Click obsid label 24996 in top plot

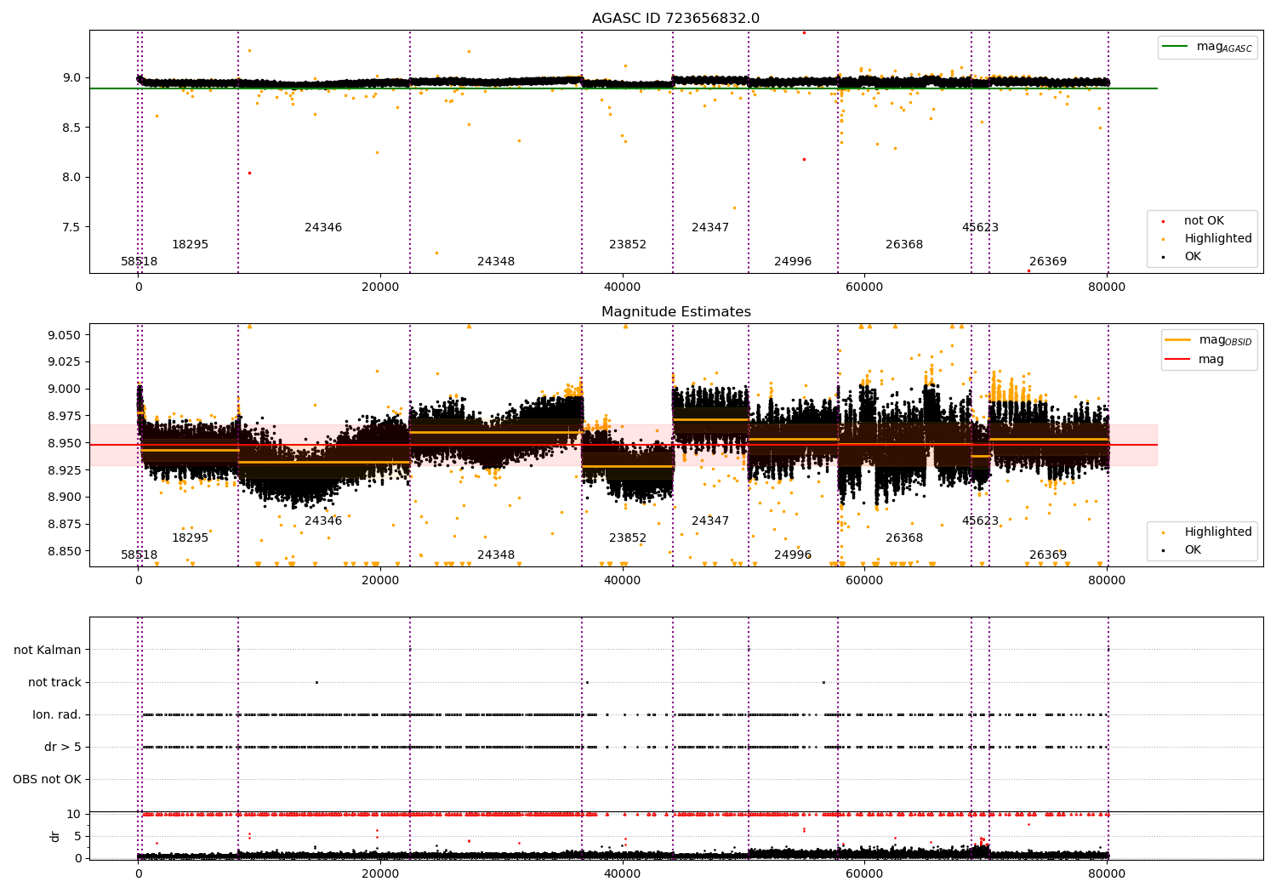[x=793, y=262]
